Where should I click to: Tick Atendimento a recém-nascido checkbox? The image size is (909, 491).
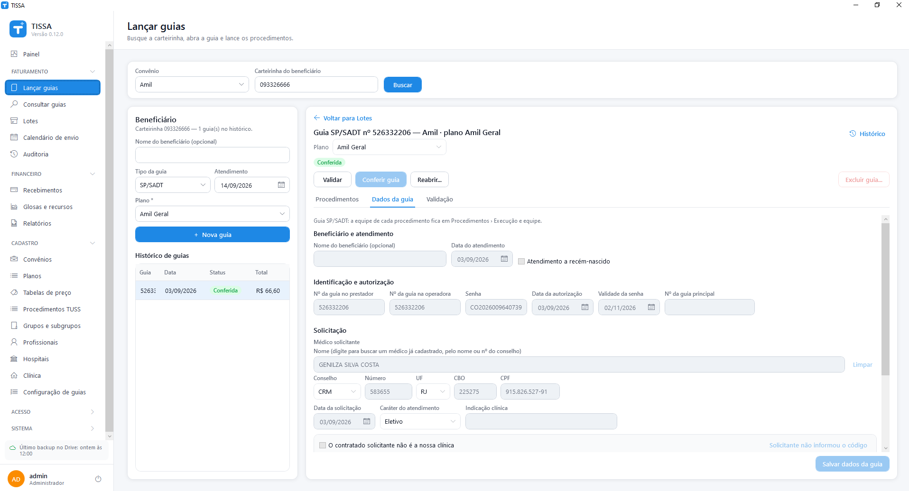click(x=521, y=262)
